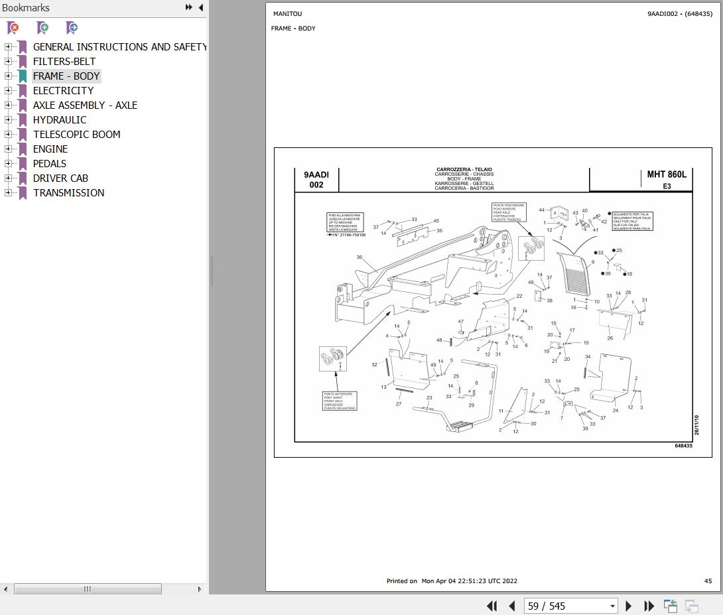The width and height of the screenshot is (723, 615).
Task: Click the add new bookmark icon
Action: [x=42, y=28]
